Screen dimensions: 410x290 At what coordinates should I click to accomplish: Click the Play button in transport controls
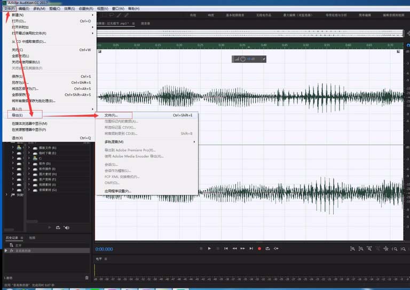click(209, 248)
